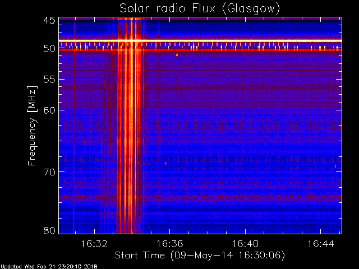Viewport: 359px width, 269px height.
Task: Click the bright horizontal interference band near 49 MHz
Action: 200,40
